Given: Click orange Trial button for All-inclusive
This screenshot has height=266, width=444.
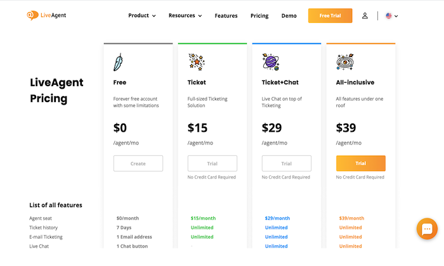Looking at the screenshot, I should [361, 163].
